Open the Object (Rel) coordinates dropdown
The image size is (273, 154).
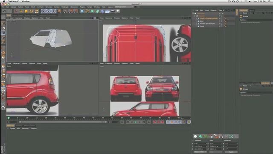pos(200,152)
